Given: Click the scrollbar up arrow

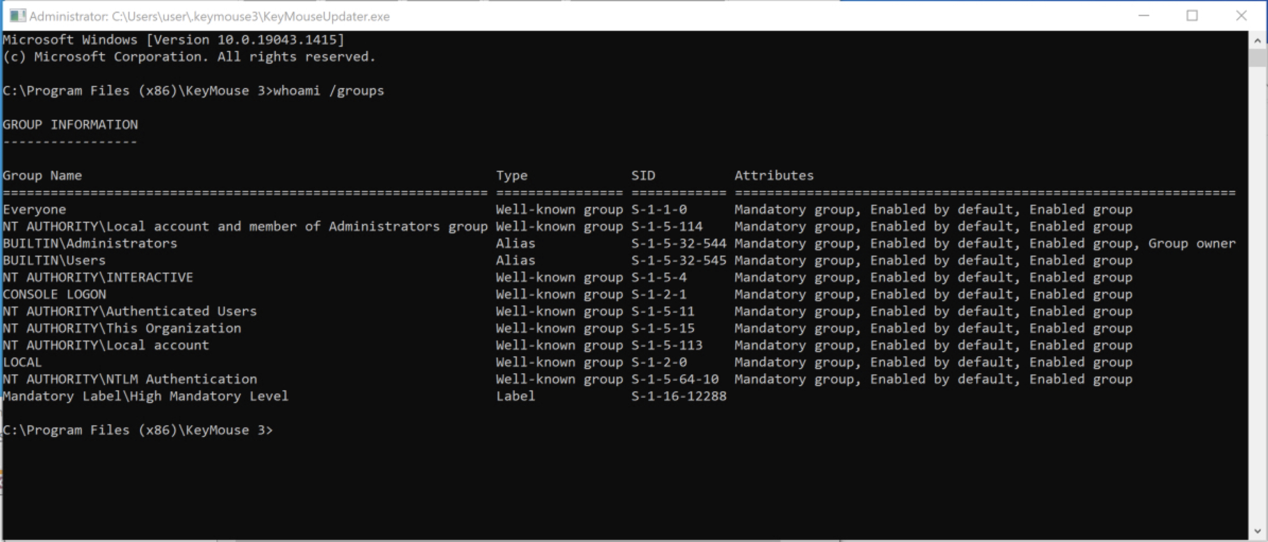Looking at the screenshot, I should pyautogui.click(x=1257, y=40).
